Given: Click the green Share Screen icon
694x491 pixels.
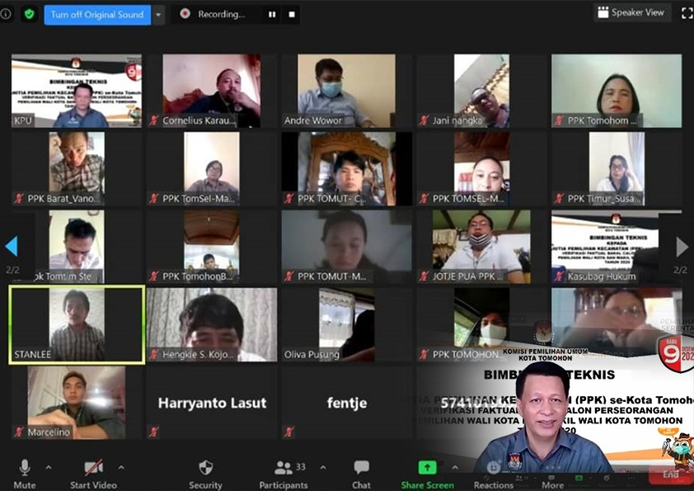Looking at the screenshot, I should (427, 467).
